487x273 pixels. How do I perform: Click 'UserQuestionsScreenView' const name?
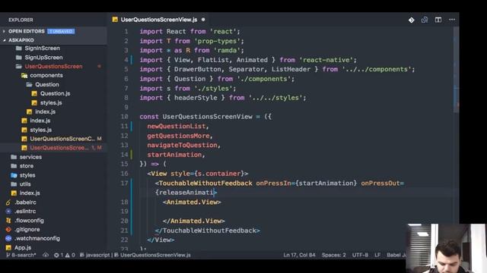[x=208, y=117]
